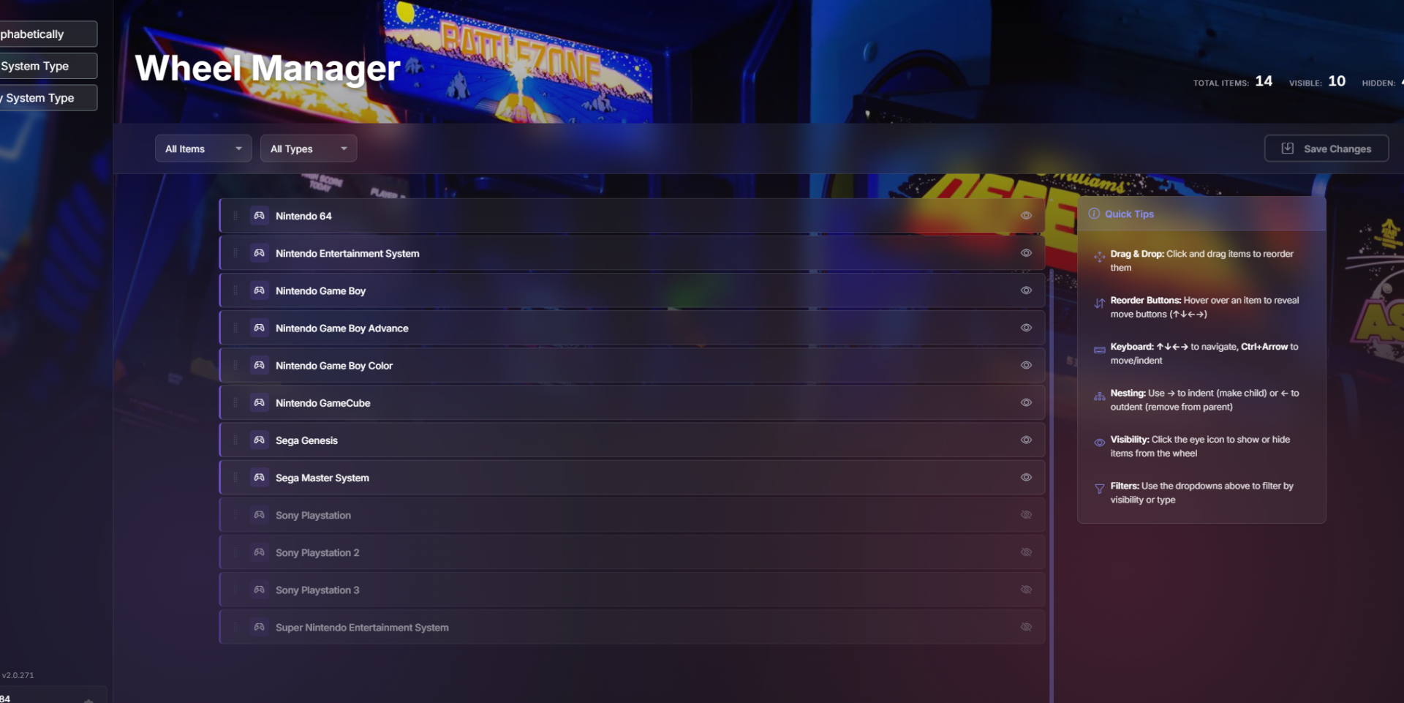This screenshot has height=703, width=1404.
Task: Toggle visibility of Nintendo Game Boy
Action: (1026, 290)
